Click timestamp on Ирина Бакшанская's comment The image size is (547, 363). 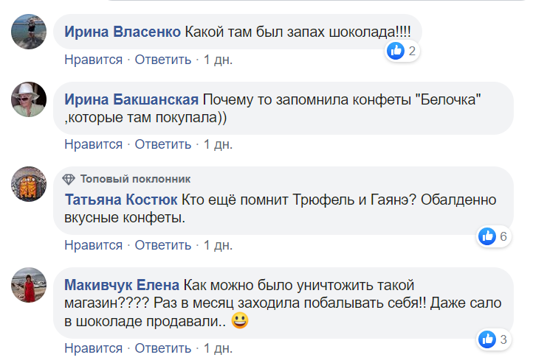tap(218, 144)
